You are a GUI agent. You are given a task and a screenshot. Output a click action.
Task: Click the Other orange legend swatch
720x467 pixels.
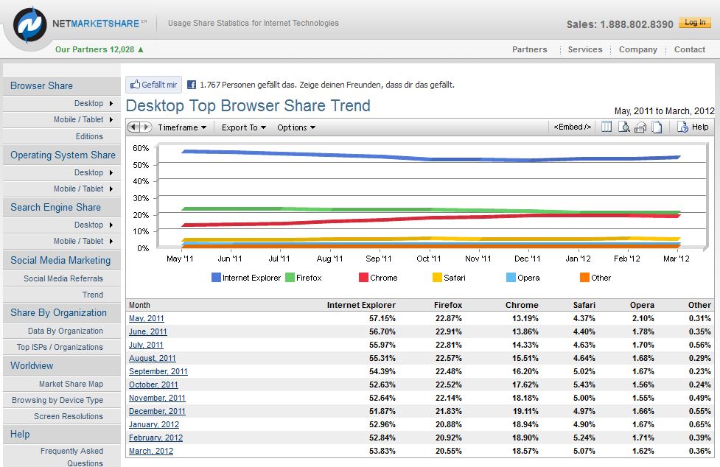click(x=584, y=277)
